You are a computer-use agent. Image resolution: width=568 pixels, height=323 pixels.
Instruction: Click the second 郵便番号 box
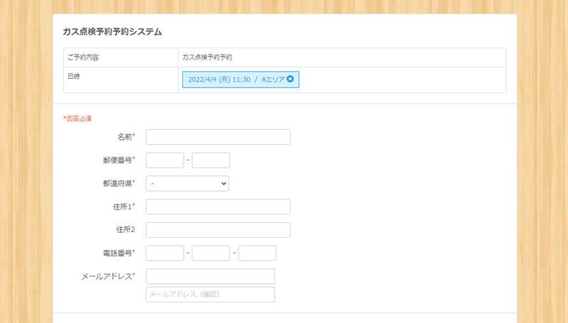pos(210,160)
